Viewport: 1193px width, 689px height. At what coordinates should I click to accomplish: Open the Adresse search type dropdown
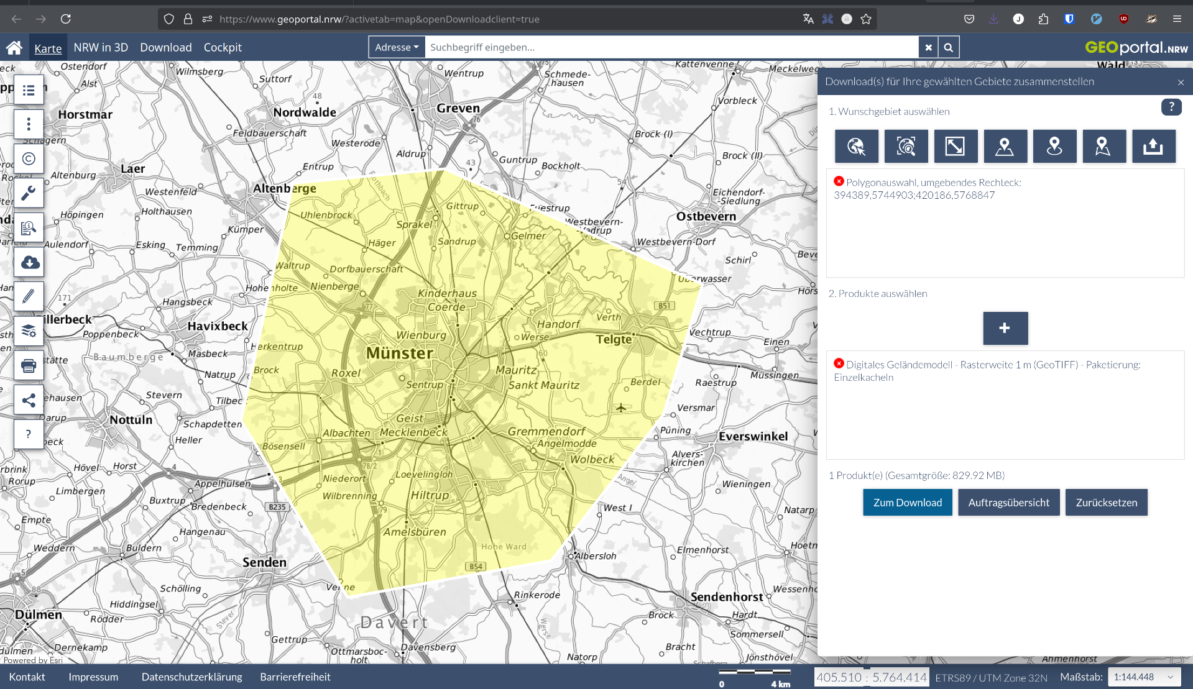pos(397,47)
